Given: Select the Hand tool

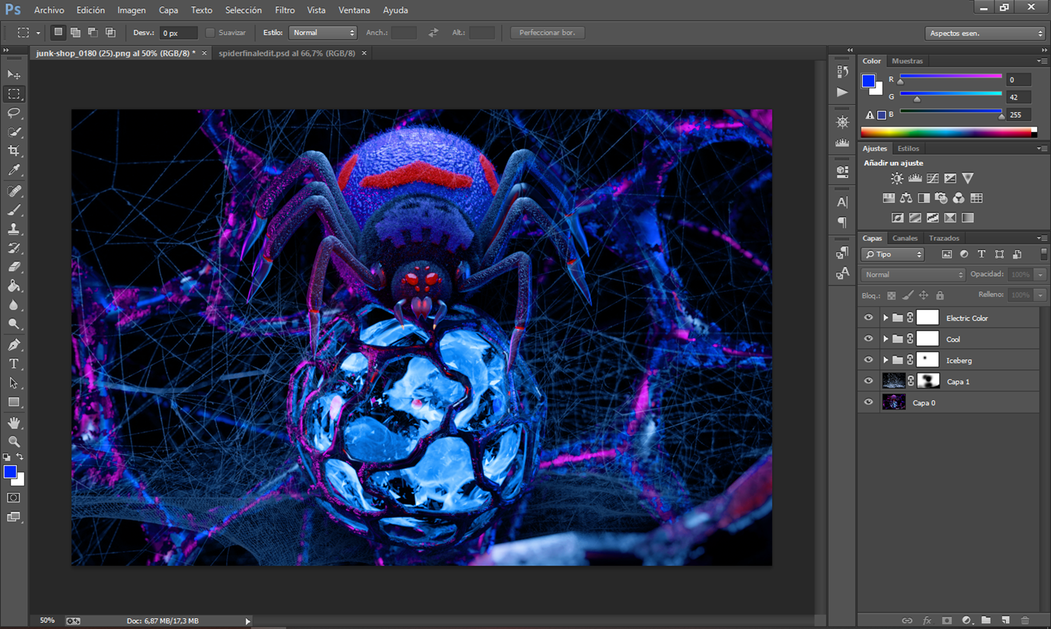Looking at the screenshot, I should point(14,422).
